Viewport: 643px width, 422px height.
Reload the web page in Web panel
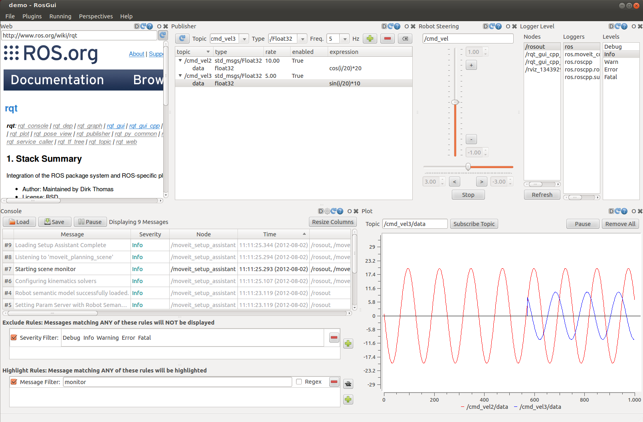pos(162,36)
